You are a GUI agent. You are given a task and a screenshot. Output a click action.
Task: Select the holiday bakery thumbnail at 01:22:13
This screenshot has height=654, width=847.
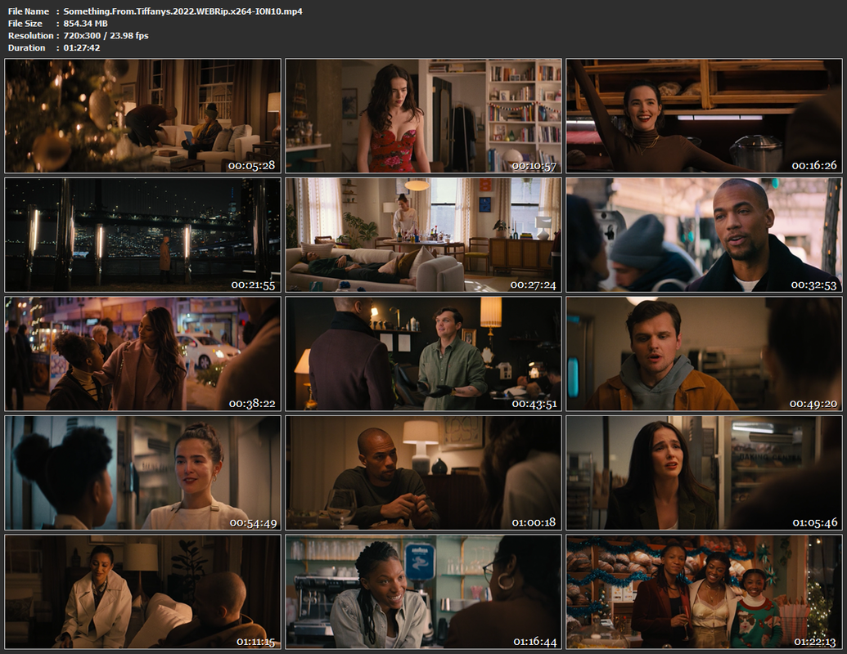click(x=705, y=591)
